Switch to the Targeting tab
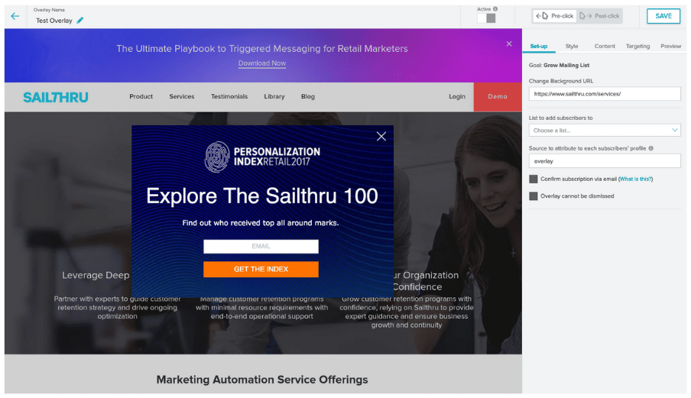691x398 pixels. click(x=637, y=46)
